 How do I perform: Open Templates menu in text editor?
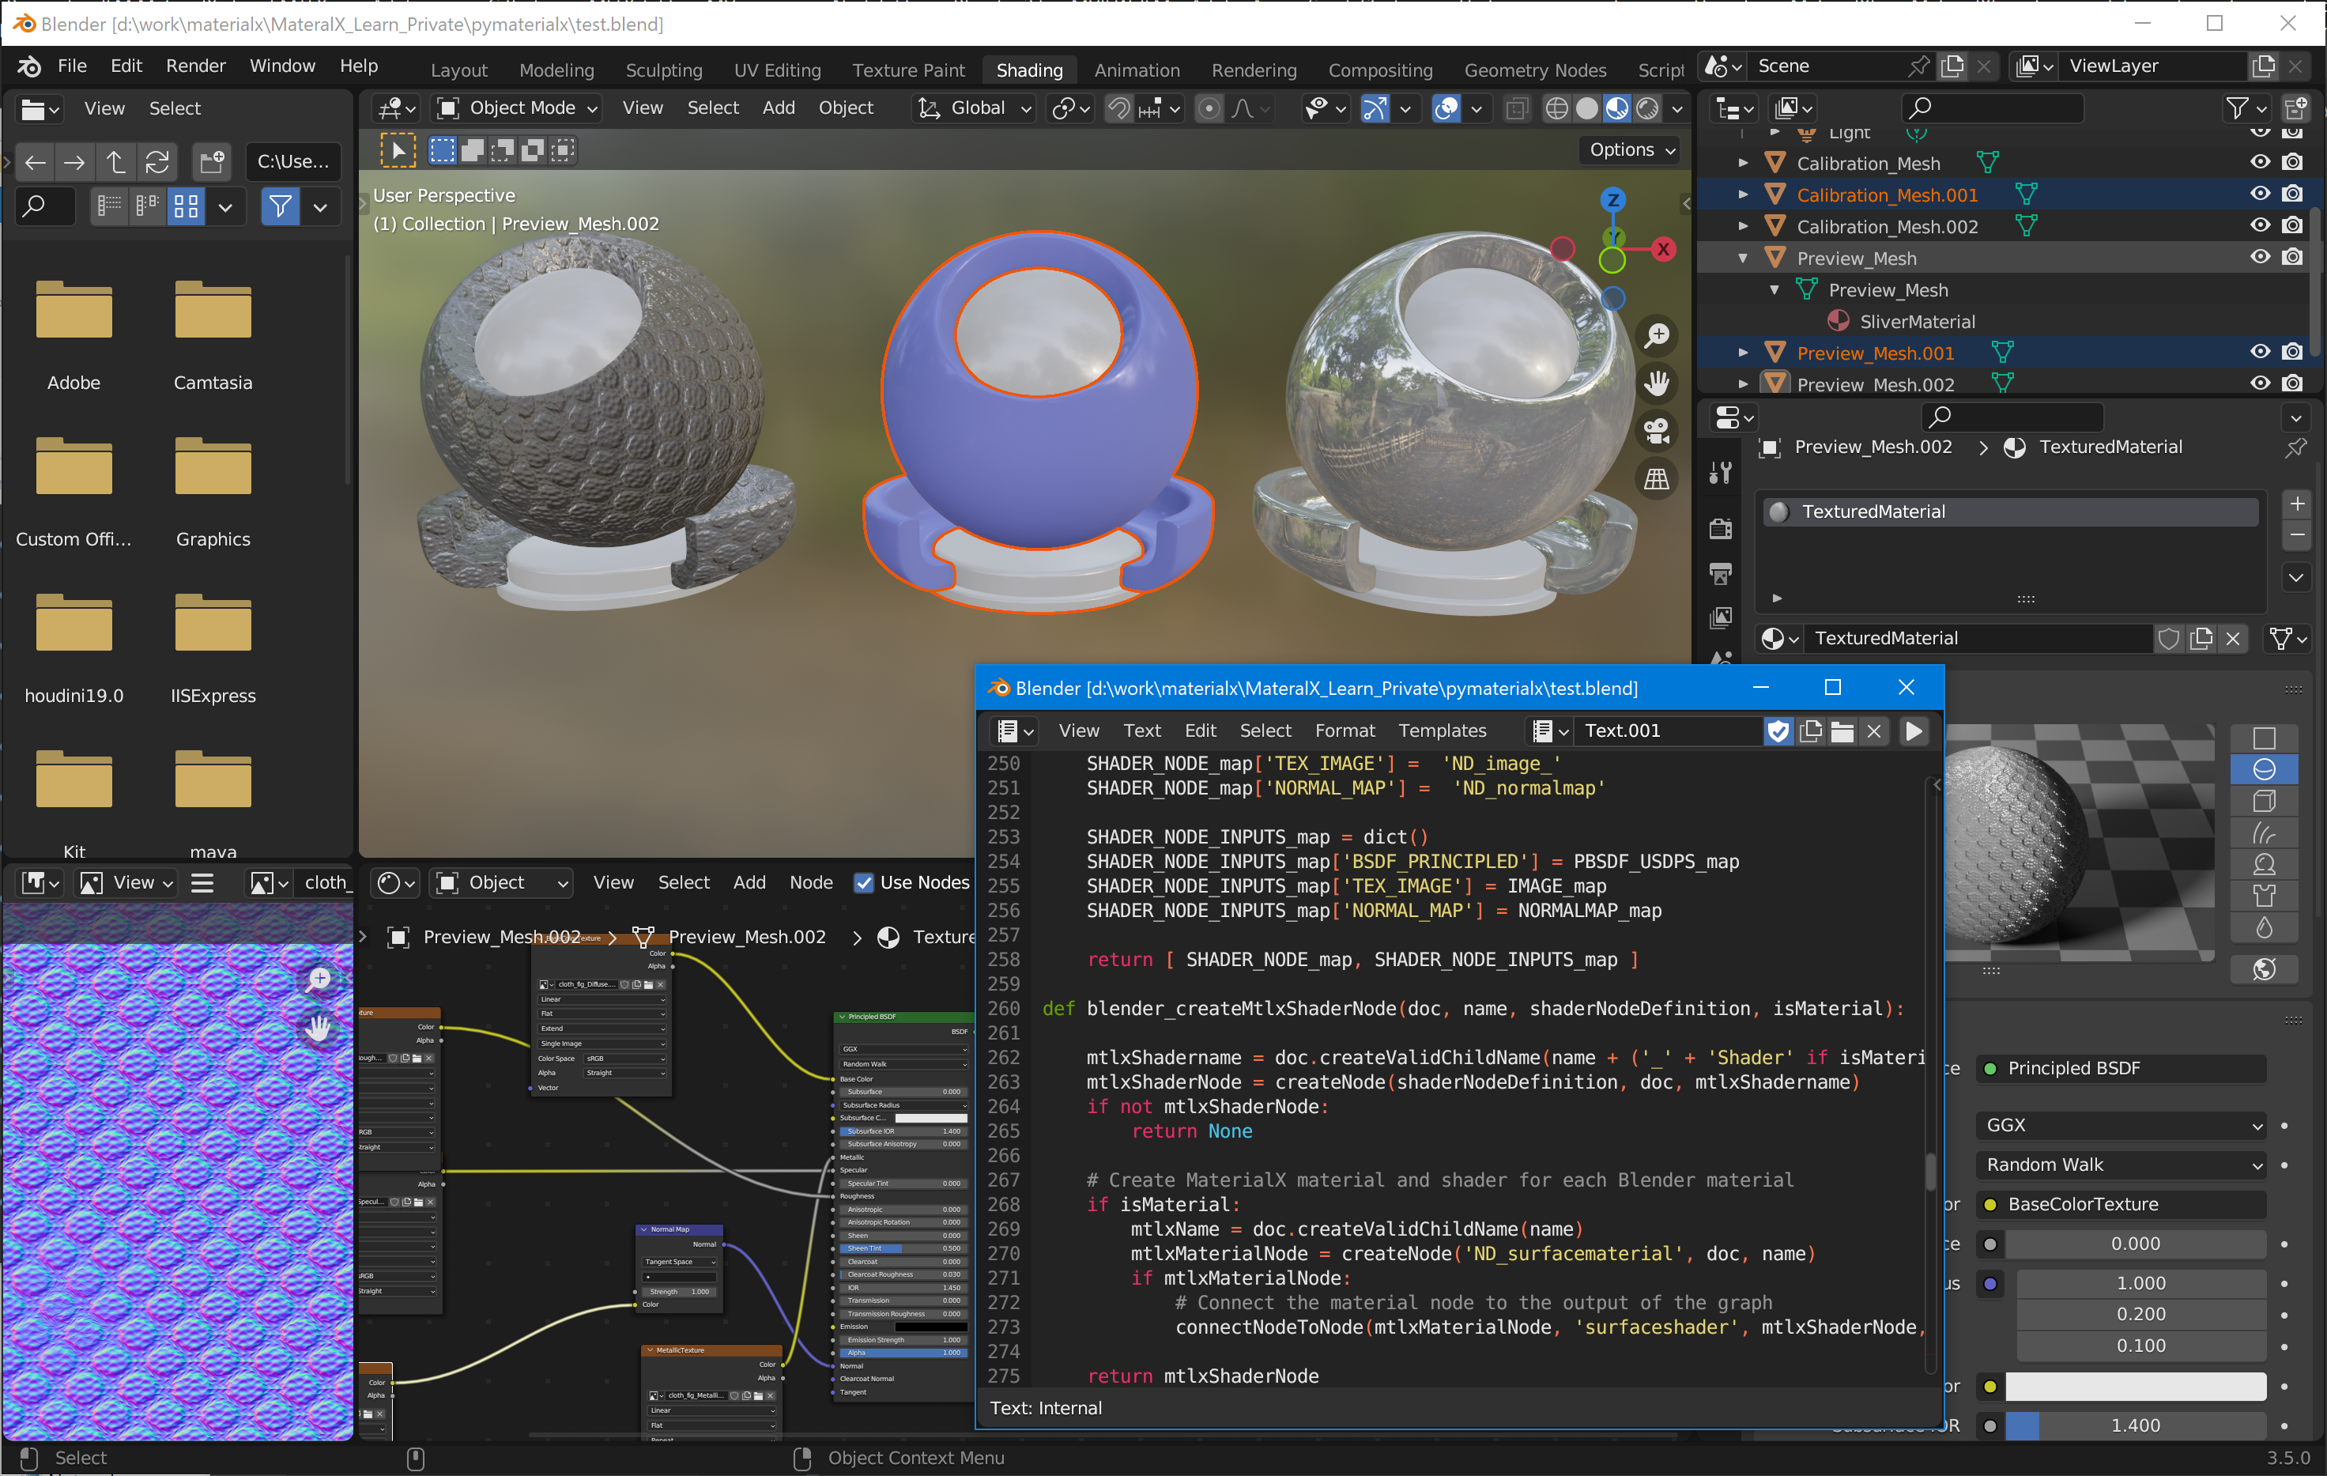click(1442, 730)
